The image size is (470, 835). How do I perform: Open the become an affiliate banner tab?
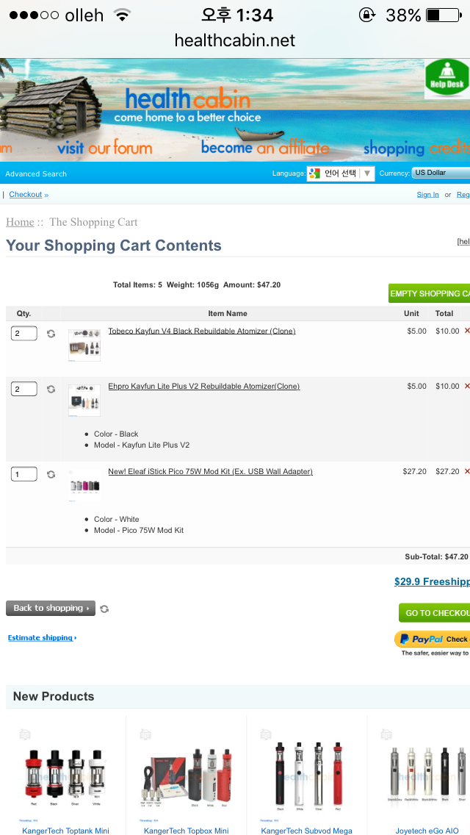pyautogui.click(x=265, y=148)
